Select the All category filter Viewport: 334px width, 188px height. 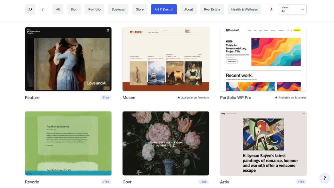[x=58, y=9]
